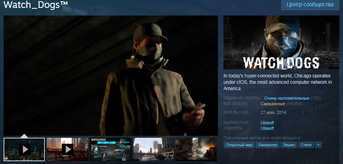Click the Экшен tag
Image resolution: width=343 pixels, height=164 pixels.
[x=289, y=145]
